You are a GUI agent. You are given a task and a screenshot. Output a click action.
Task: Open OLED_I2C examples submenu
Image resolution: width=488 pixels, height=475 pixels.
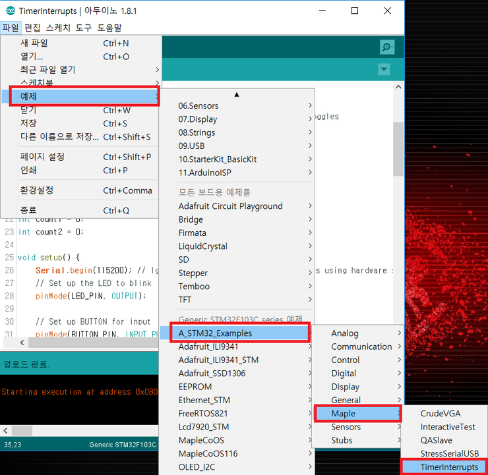(237, 467)
